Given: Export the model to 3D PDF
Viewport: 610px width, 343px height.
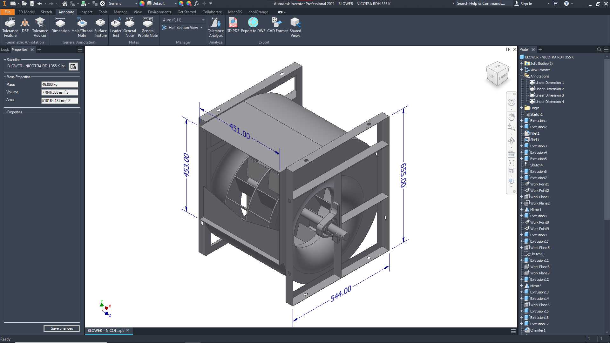Looking at the screenshot, I should click(x=233, y=25).
